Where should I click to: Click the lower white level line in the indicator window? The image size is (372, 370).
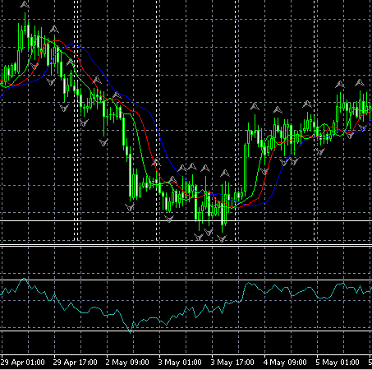[186, 331]
